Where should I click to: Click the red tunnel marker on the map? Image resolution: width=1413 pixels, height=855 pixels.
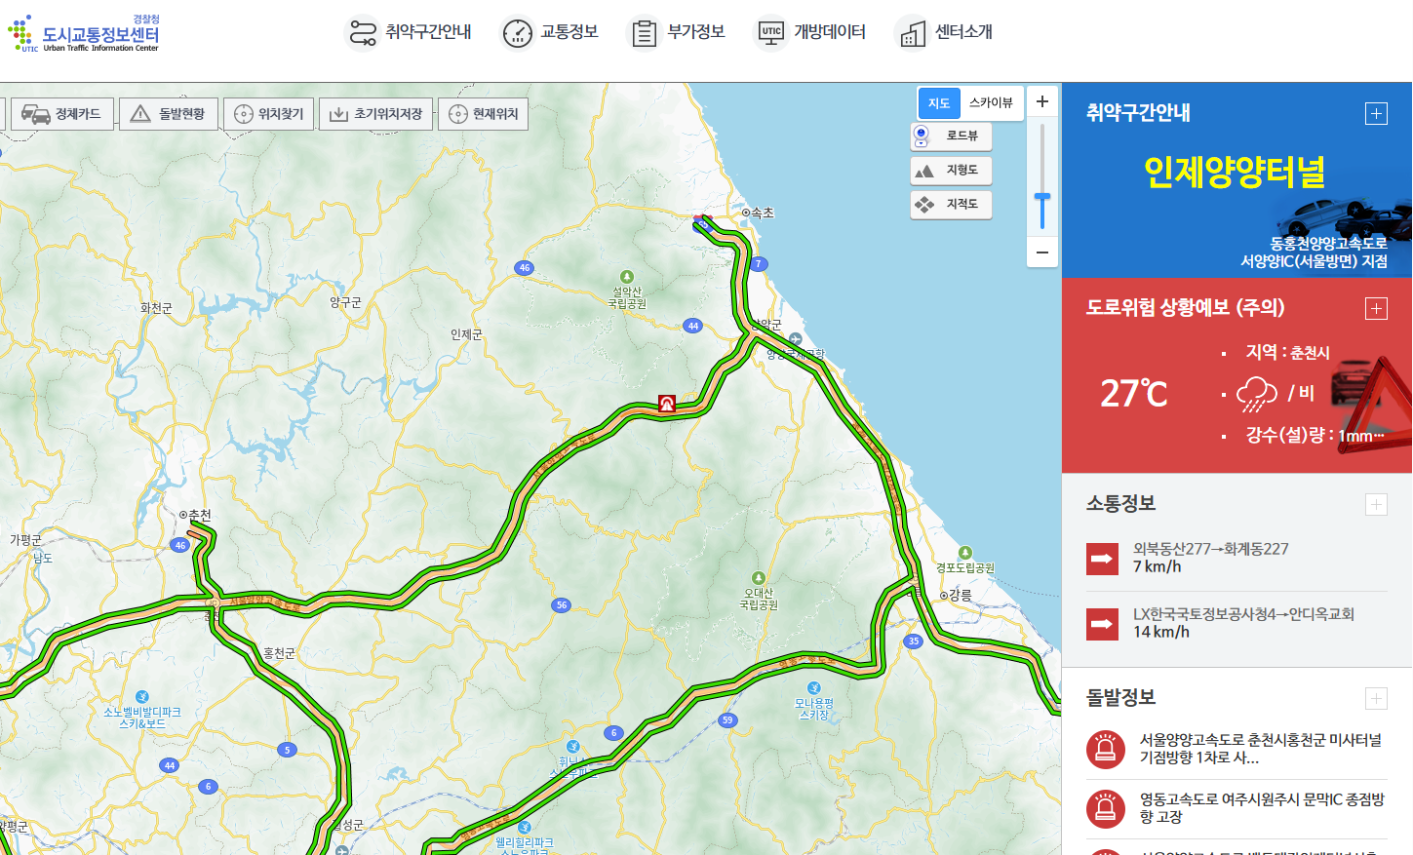pos(667,403)
